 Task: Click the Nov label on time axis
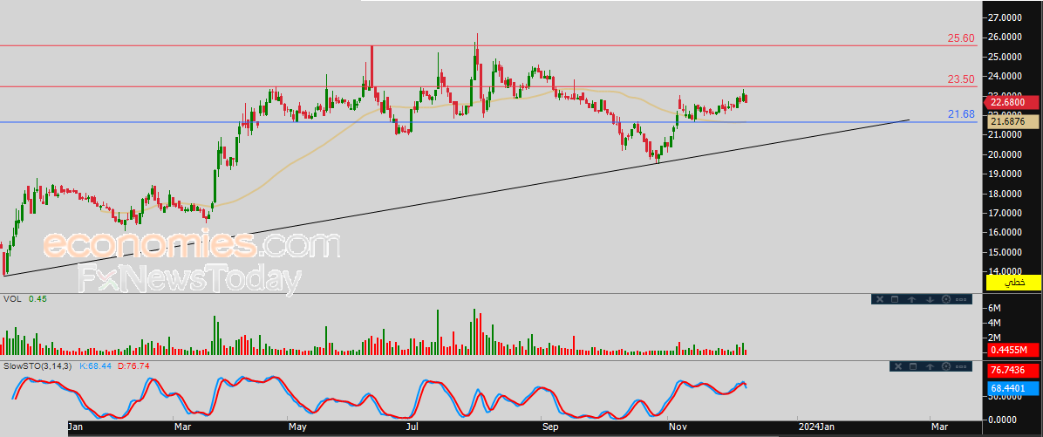pos(677,427)
